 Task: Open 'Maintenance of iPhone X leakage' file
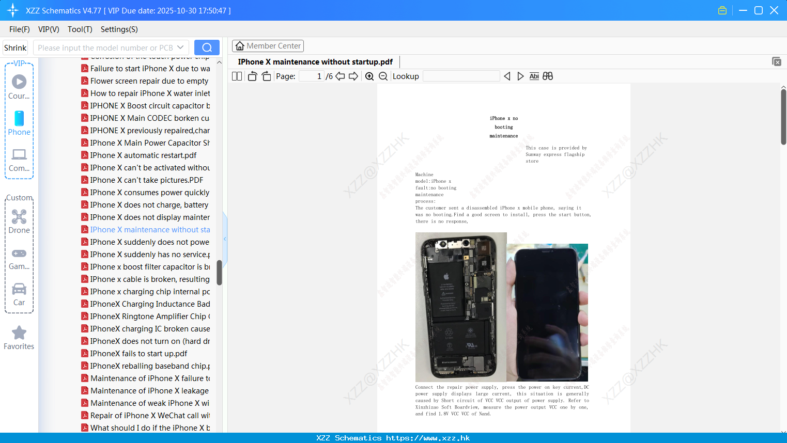145,391
